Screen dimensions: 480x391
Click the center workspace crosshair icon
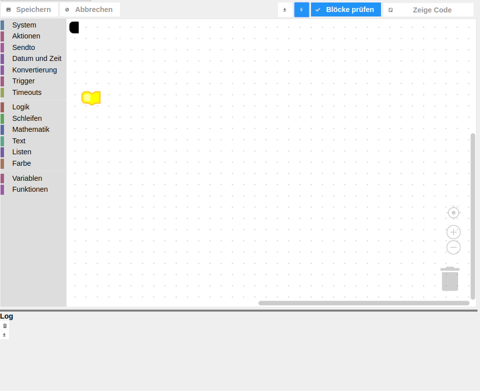(453, 213)
